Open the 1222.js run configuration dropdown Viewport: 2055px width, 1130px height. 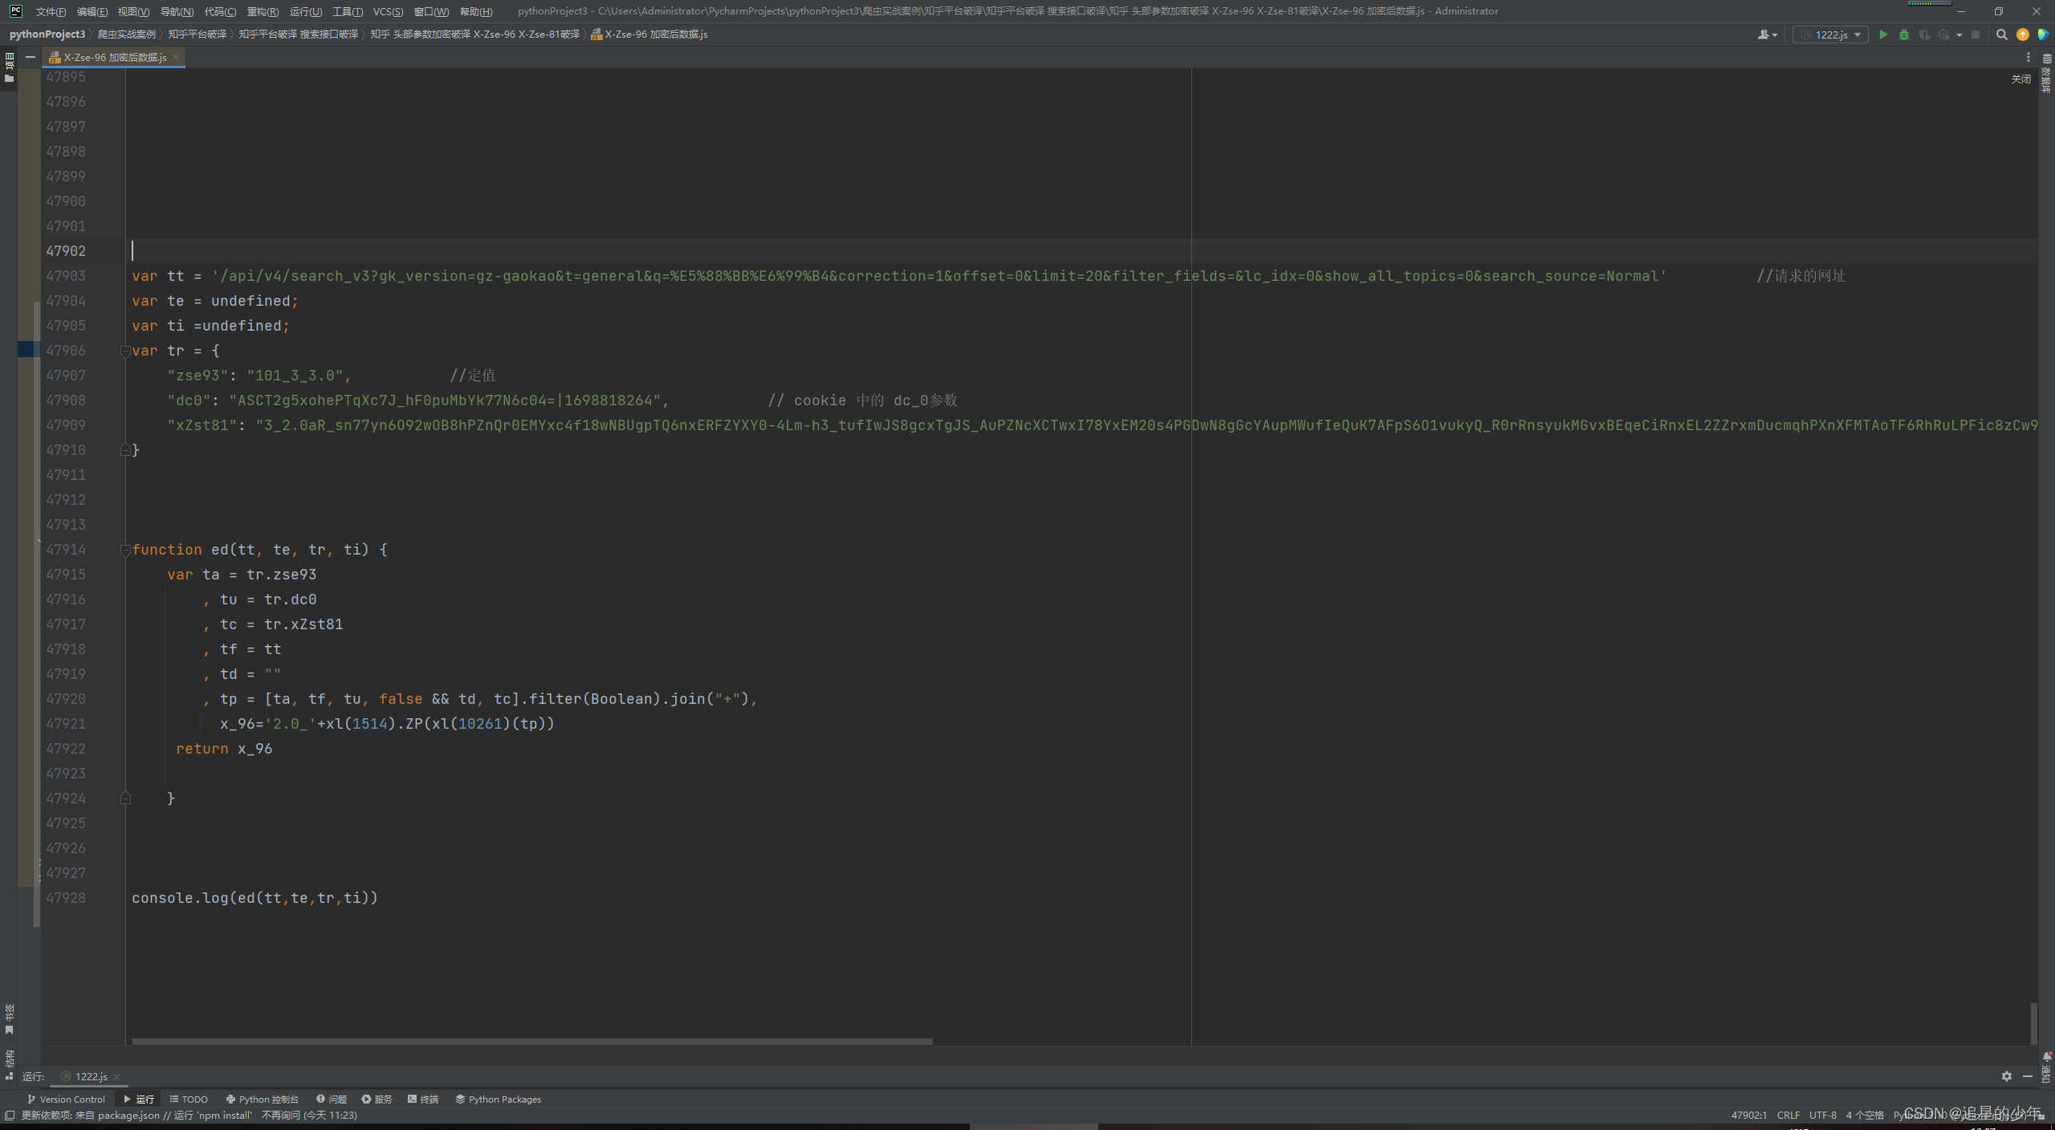pos(1830,35)
